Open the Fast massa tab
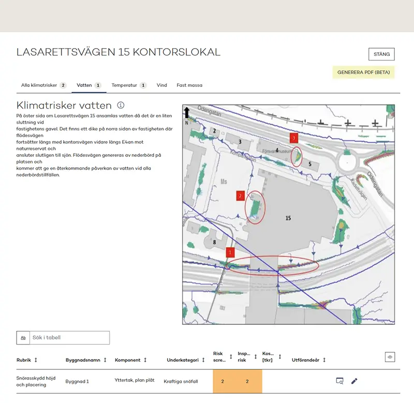Viewport: 414px width, 403px height. coord(189,85)
